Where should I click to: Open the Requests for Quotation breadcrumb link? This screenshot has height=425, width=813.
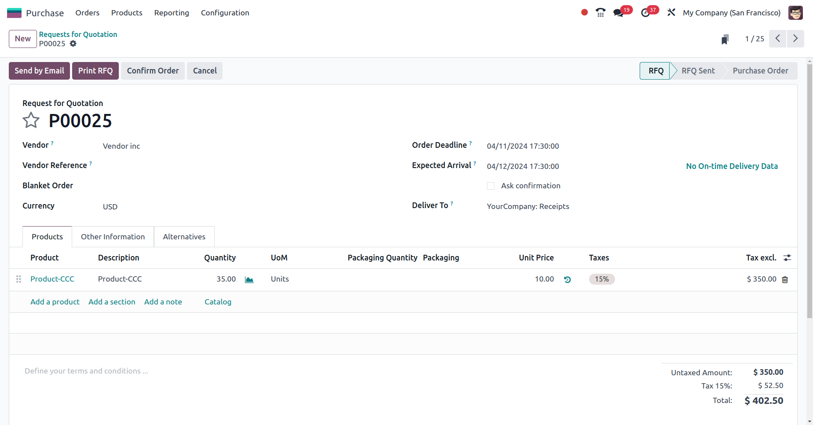(78, 34)
